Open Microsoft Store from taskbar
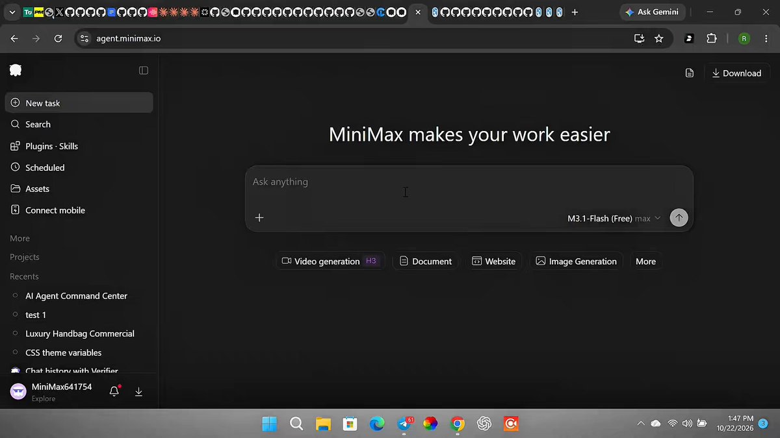The height and width of the screenshot is (438, 780). click(350, 424)
